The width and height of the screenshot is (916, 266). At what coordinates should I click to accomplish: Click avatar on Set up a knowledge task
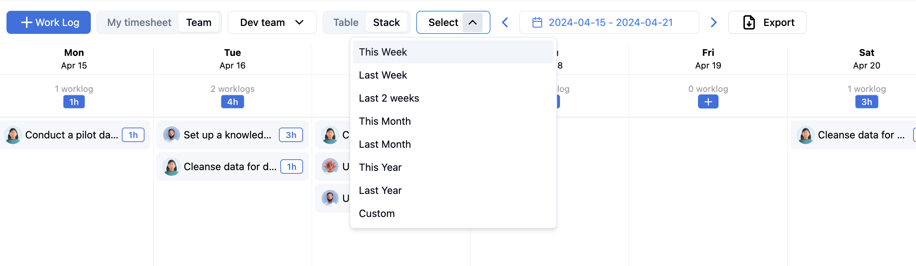pos(172,135)
